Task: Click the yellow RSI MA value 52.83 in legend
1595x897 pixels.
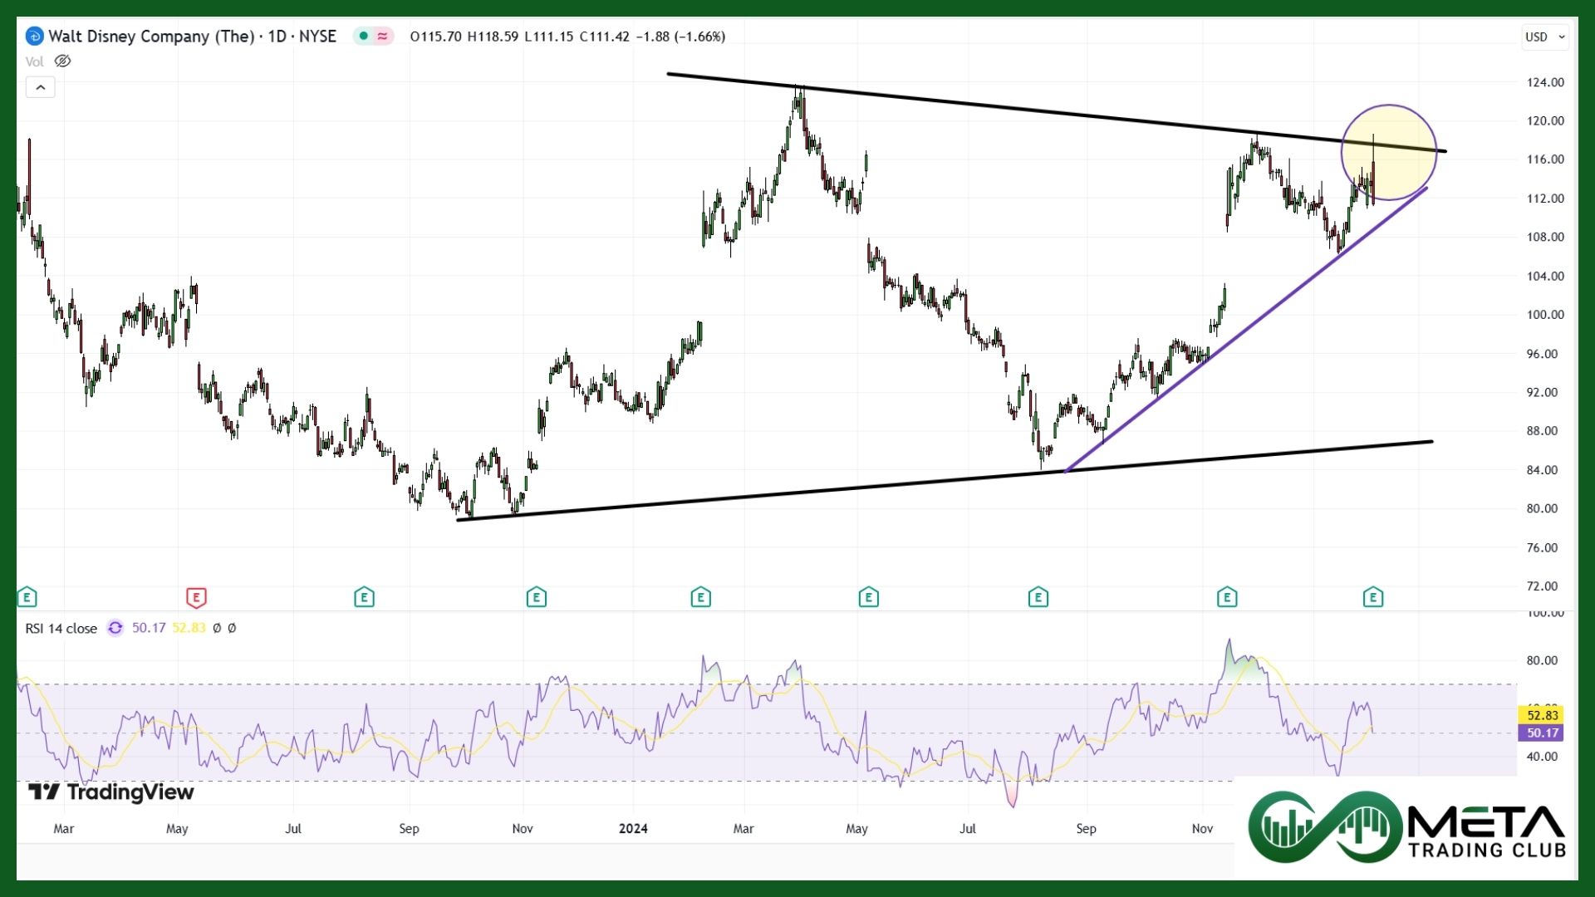Action: [x=189, y=628]
